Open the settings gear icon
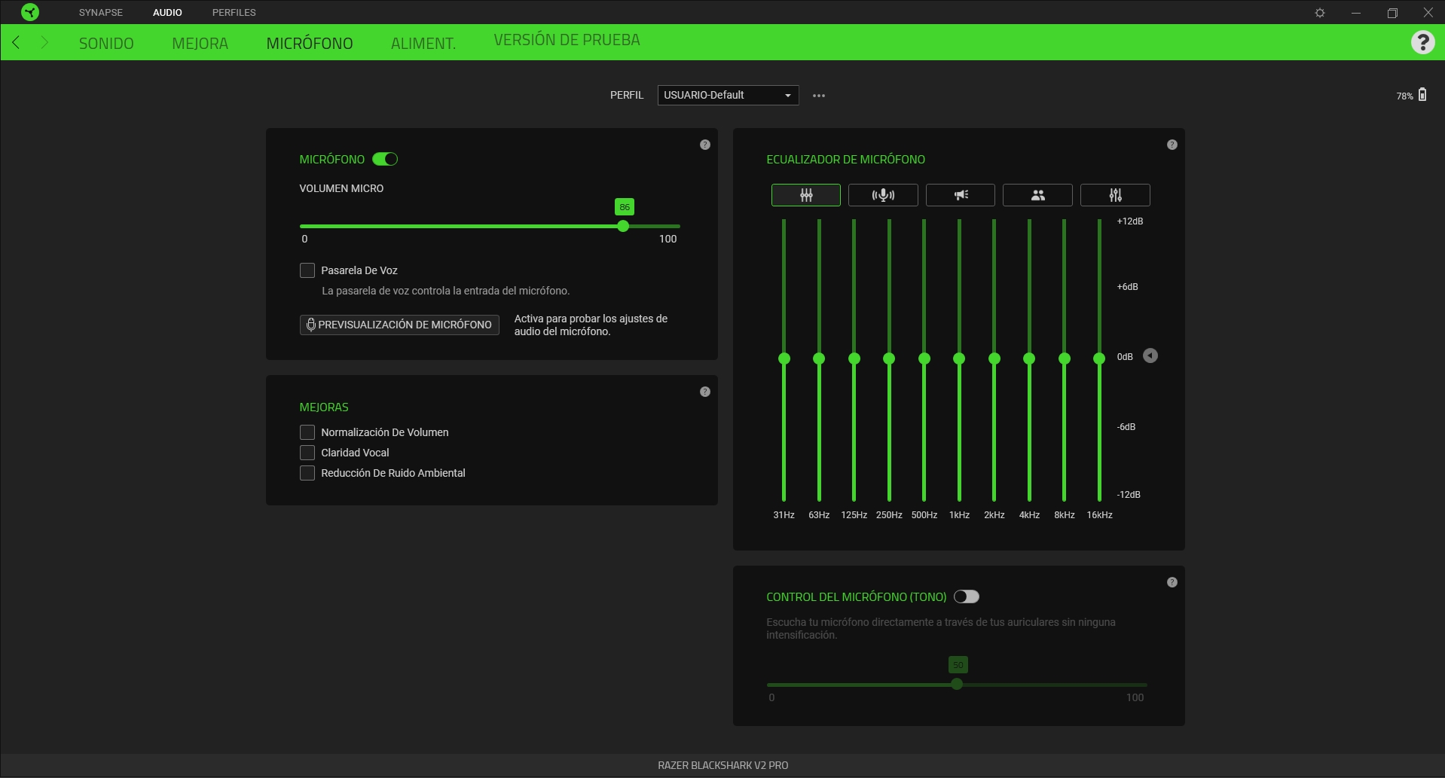The width and height of the screenshot is (1445, 778). (1320, 13)
